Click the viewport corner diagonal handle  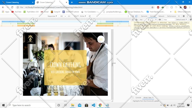coord(112,101)
